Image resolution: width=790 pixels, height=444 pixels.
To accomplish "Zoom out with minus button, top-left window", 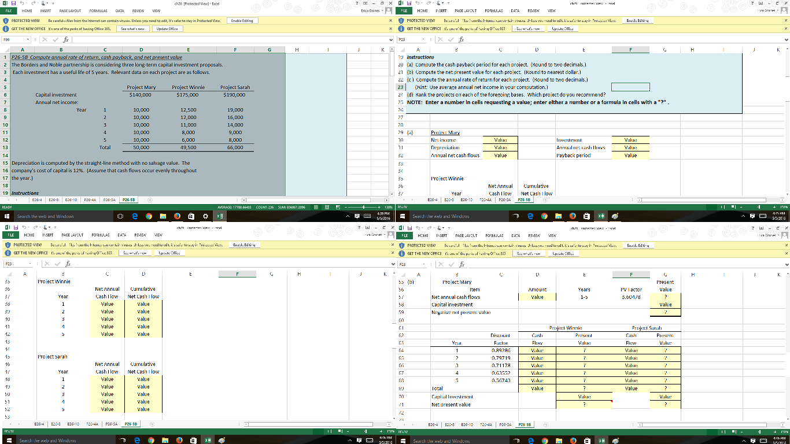I will click(345, 207).
